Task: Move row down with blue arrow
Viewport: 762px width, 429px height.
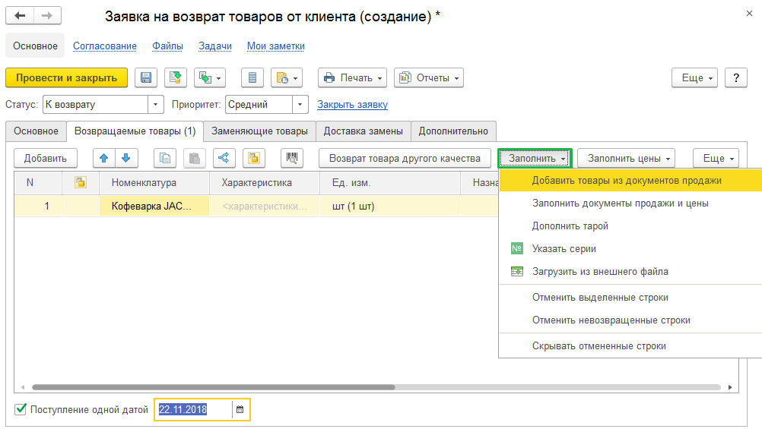Action: (x=125, y=158)
